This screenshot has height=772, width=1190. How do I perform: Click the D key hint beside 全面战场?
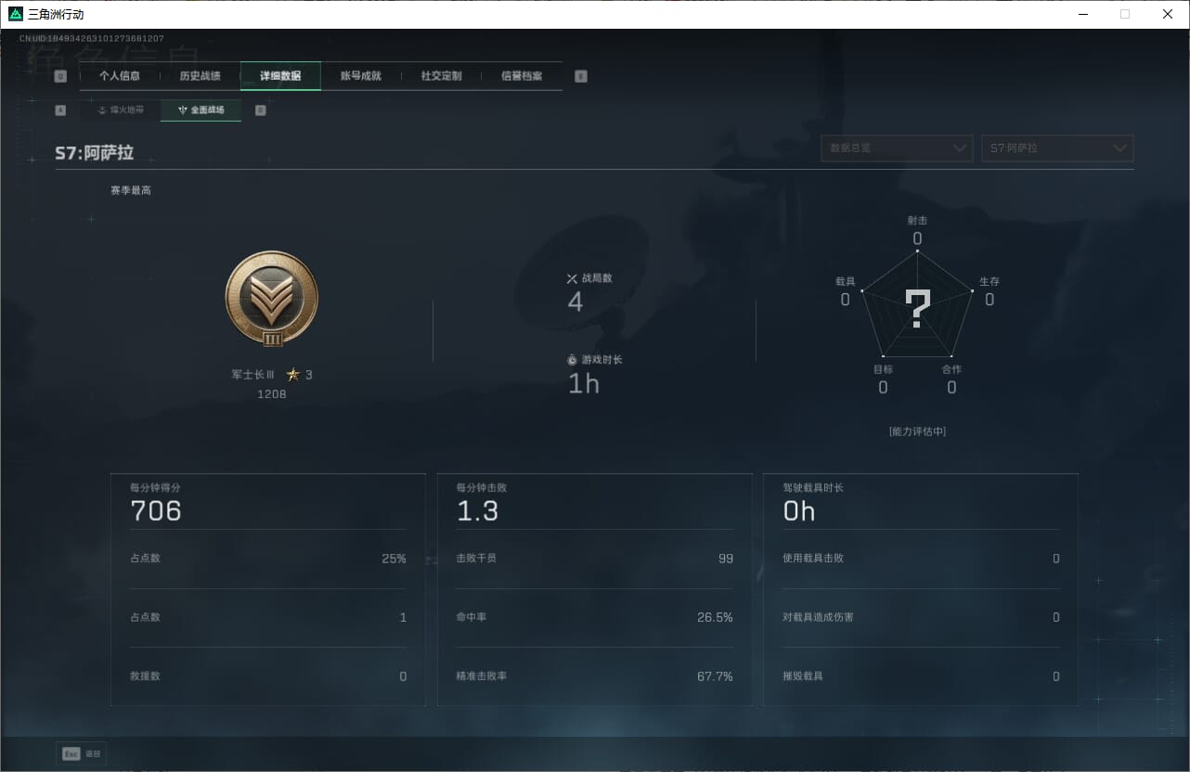[260, 109]
